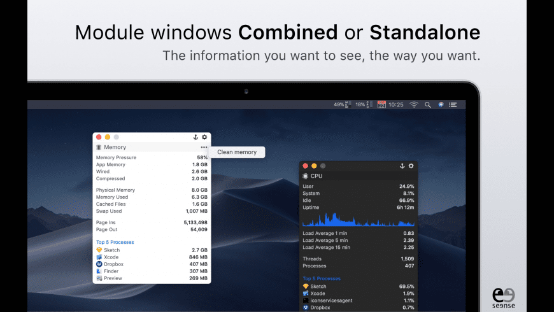
Task: Click the Cached Files 1.6 GB row
Action: click(x=152, y=204)
